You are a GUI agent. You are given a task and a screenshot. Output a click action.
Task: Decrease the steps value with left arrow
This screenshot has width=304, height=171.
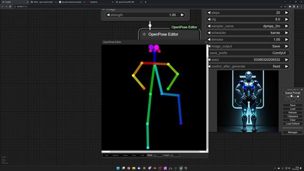pos(209,13)
